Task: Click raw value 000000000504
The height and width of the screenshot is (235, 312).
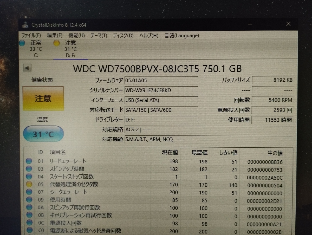Action: (x=265, y=185)
